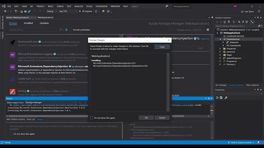Click Cancel in the Preview Changes dialog
This screenshot has width=264, height=148.
[x=162, y=118]
